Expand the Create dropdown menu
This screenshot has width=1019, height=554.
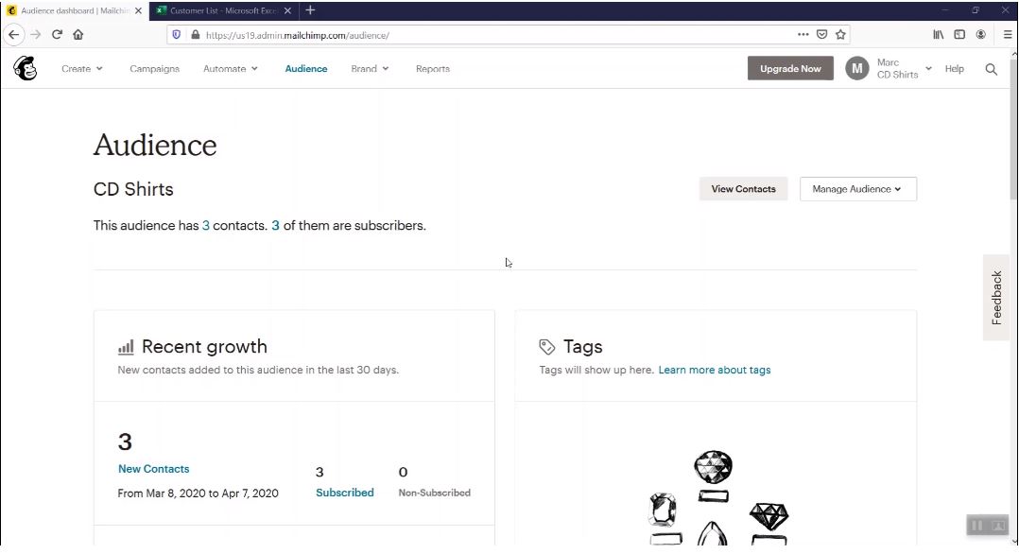coord(82,69)
